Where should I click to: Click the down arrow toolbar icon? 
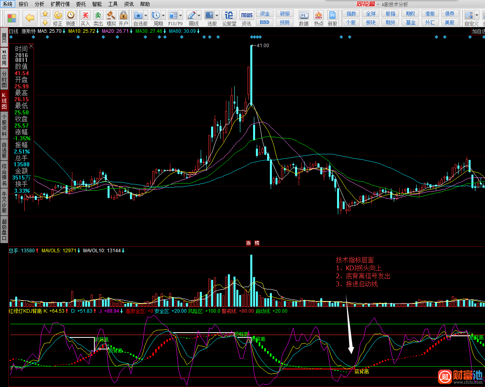pyautogui.click(x=45, y=22)
